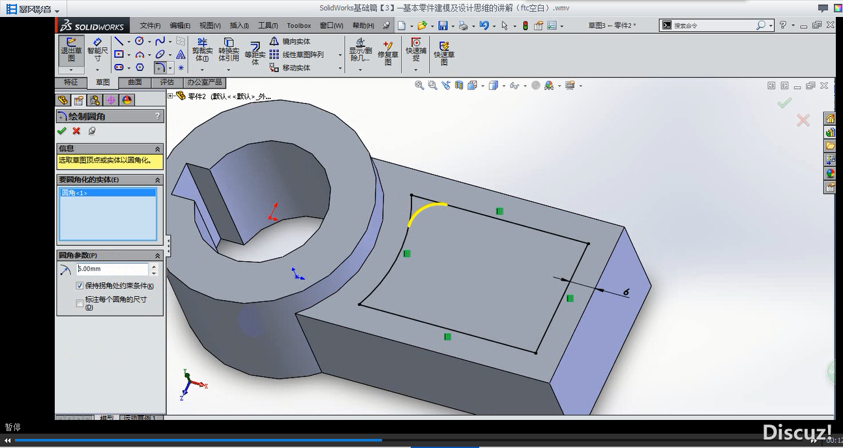Toggle the PropertyManager pushpin
The height and width of the screenshot is (448, 843).
[x=92, y=131]
